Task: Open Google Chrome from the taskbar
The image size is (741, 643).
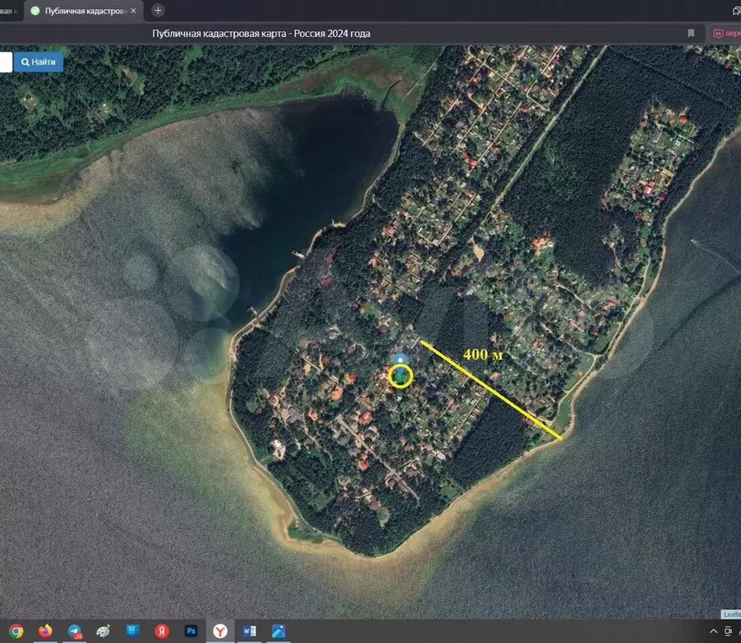Action: pos(16,630)
